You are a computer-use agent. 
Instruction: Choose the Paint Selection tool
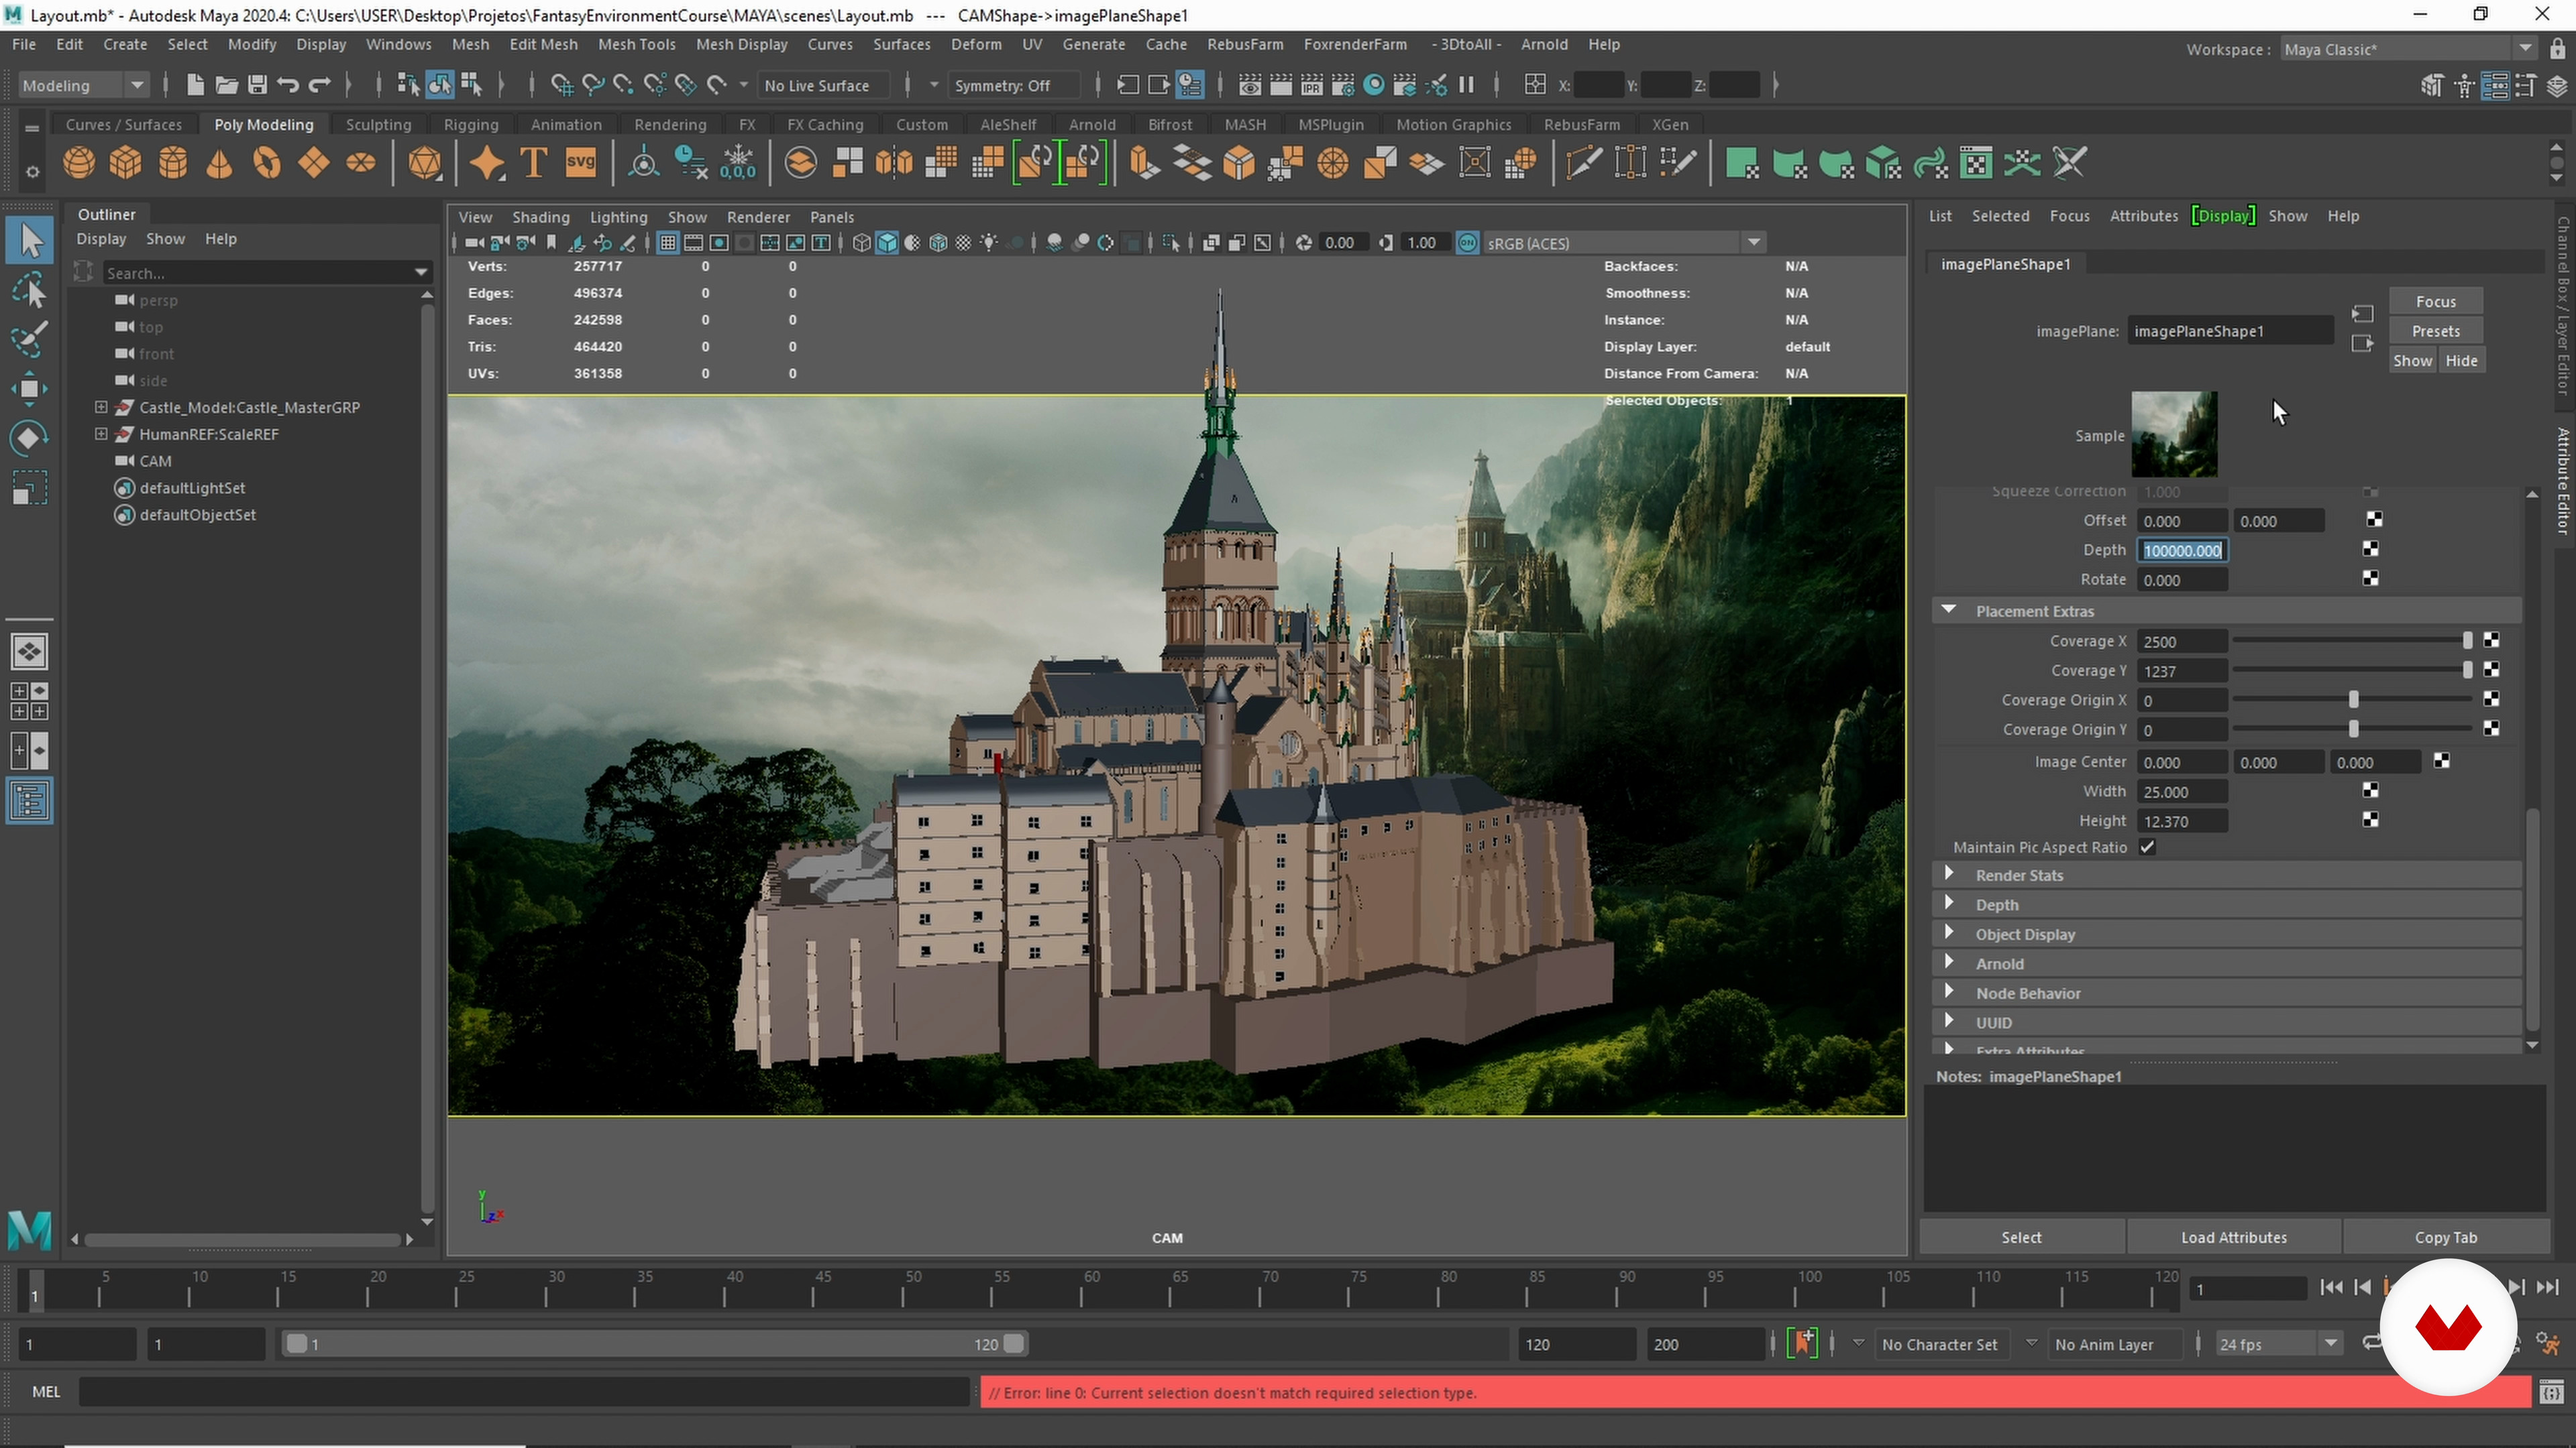pos(30,340)
